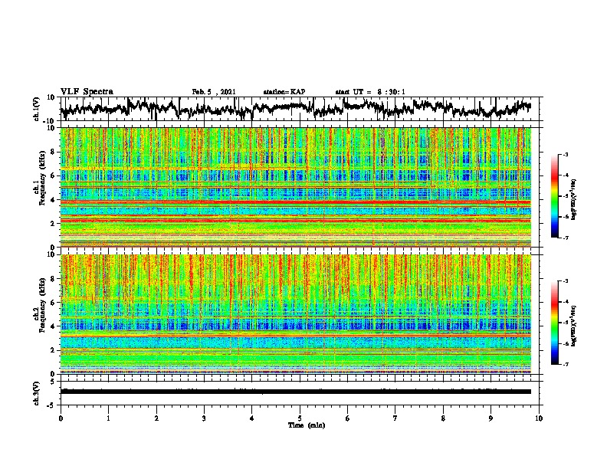The height and width of the screenshot is (469, 607).
Task: Click the ch.2 spectrogram plot
Action: point(296,314)
